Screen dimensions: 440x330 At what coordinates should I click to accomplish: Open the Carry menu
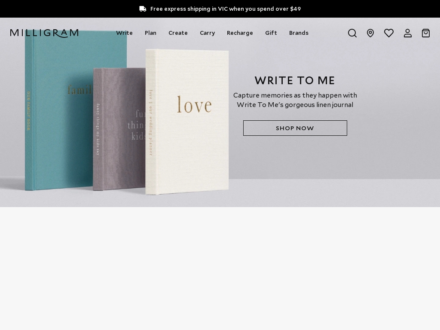[208, 33]
